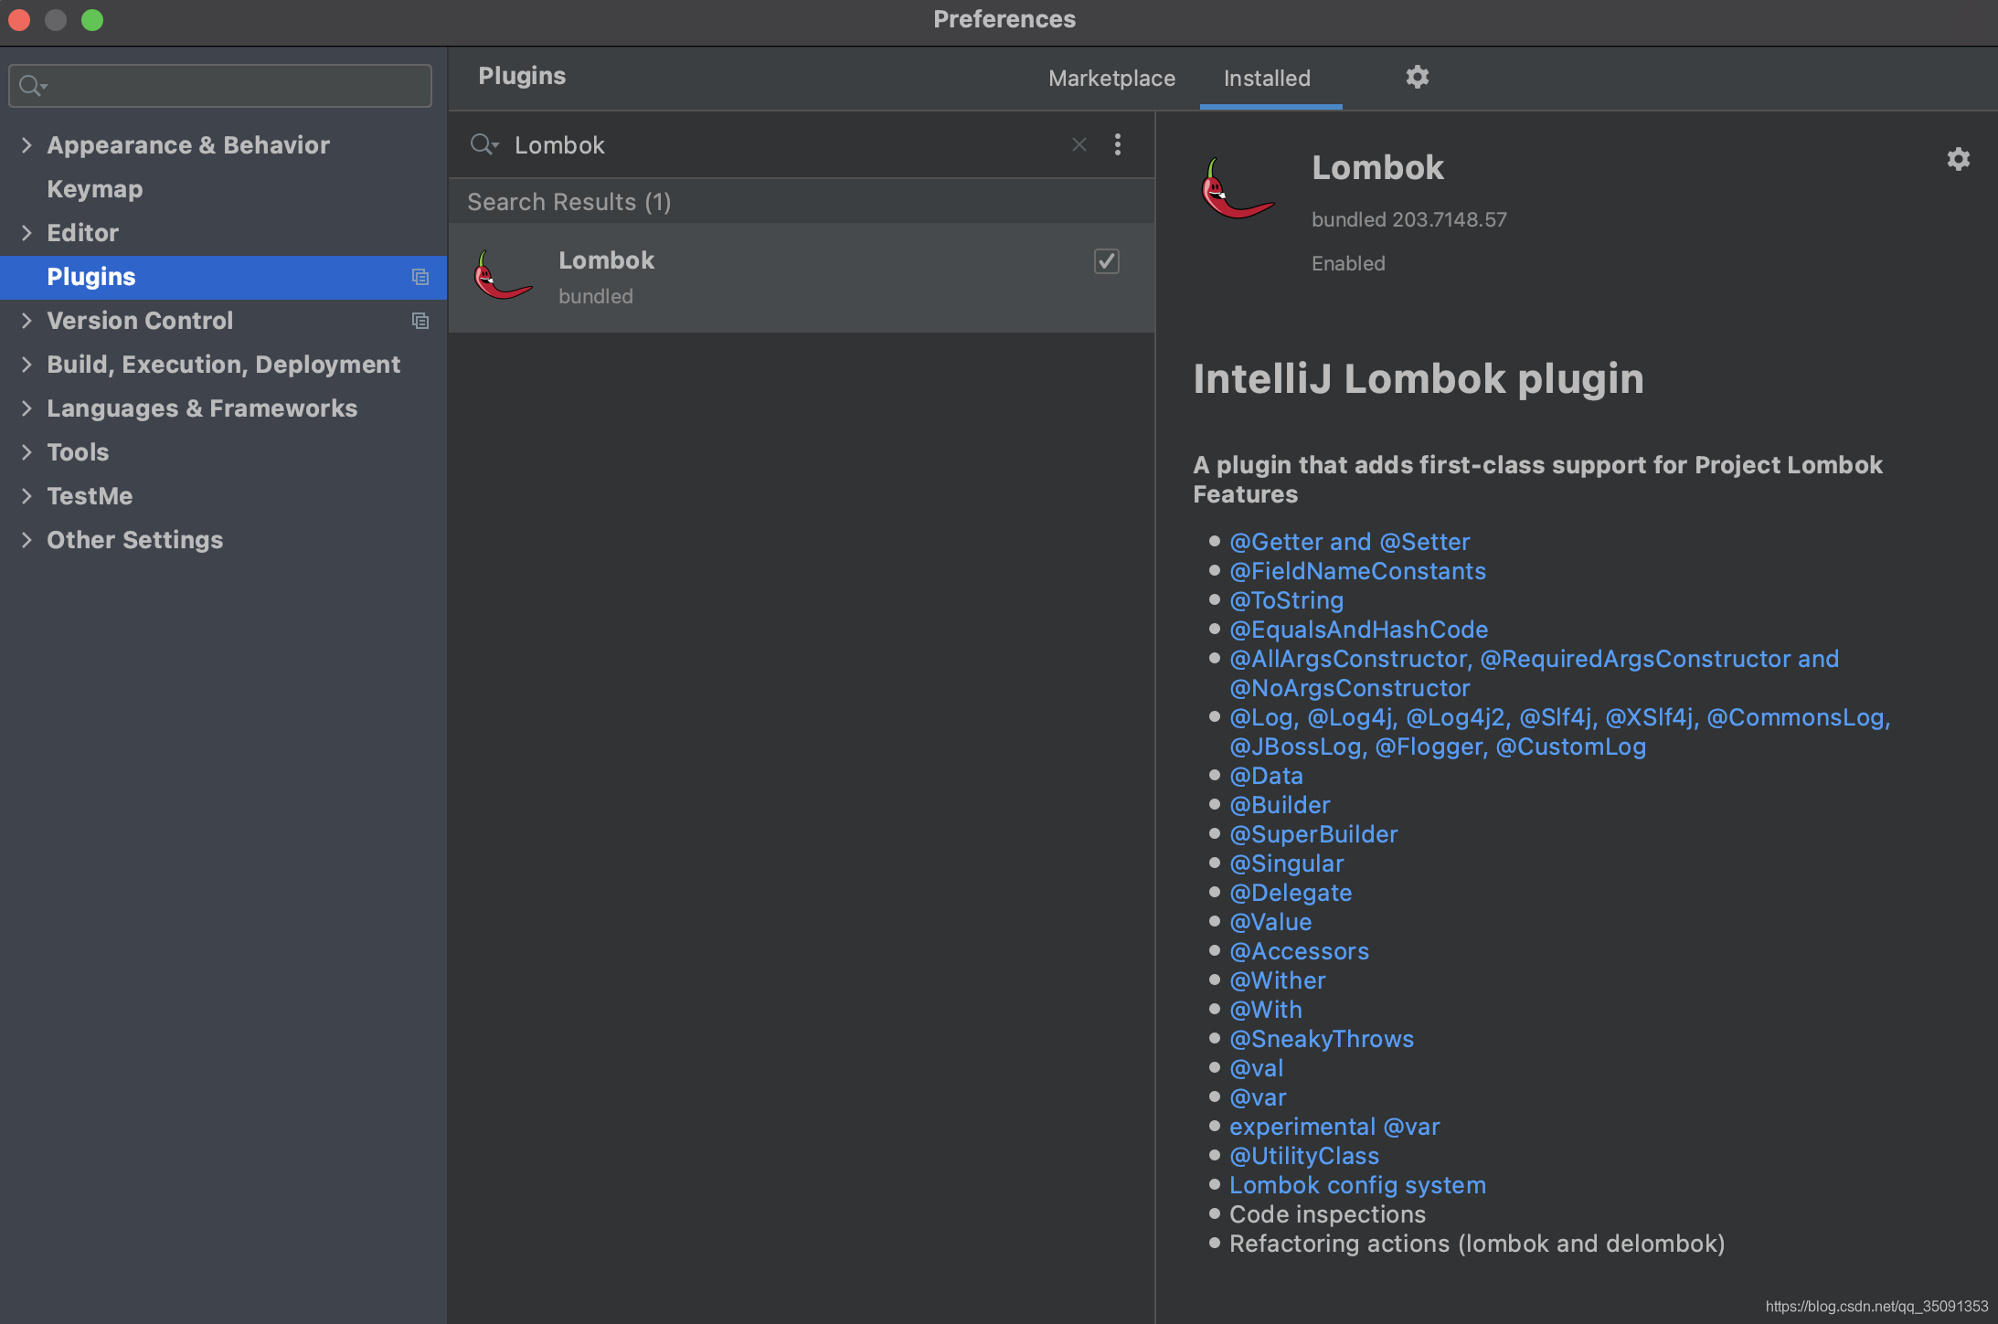
Task: Open the @With link
Action: point(1265,1010)
